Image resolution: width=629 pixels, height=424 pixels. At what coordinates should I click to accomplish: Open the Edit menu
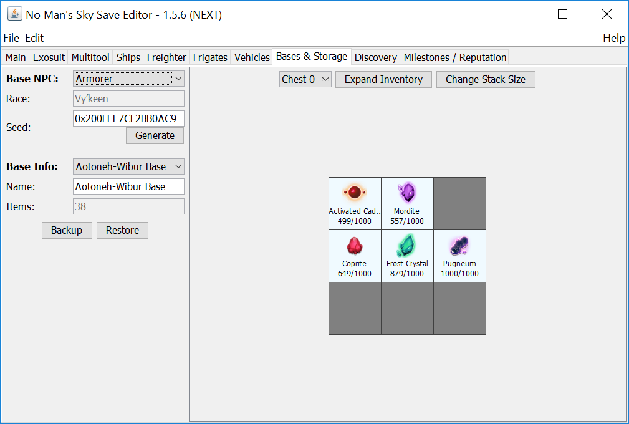pyautogui.click(x=34, y=38)
